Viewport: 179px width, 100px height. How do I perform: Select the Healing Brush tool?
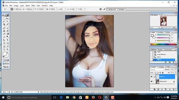[4, 28]
